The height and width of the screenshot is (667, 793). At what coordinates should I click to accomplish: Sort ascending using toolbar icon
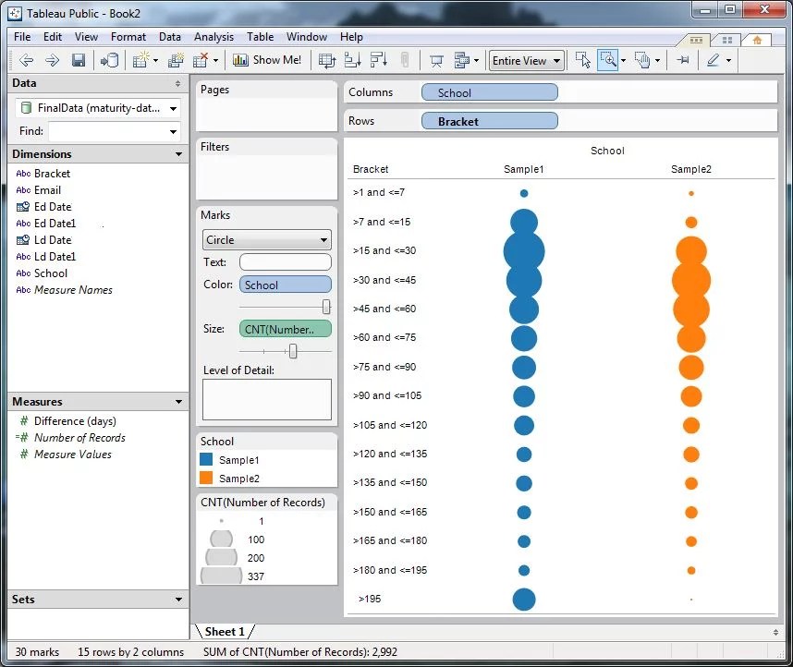pos(352,60)
